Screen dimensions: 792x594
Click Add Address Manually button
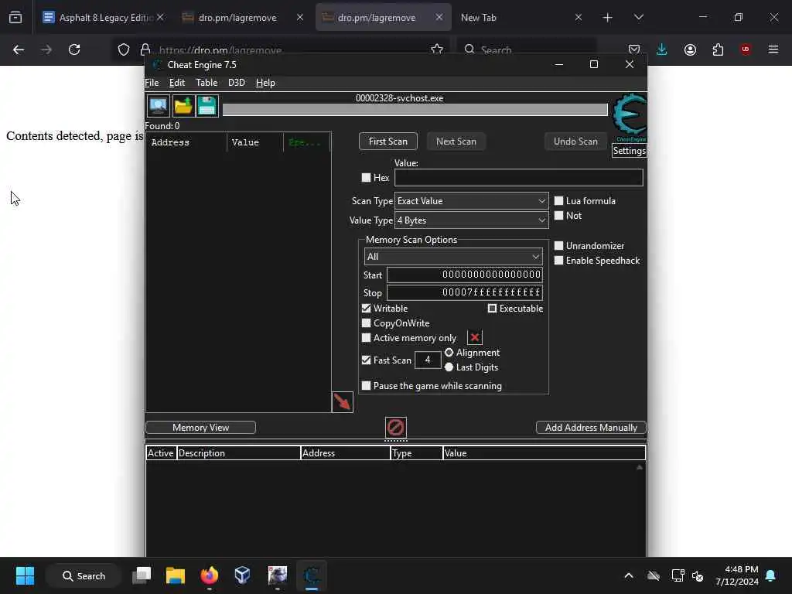(x=591, y=427)
